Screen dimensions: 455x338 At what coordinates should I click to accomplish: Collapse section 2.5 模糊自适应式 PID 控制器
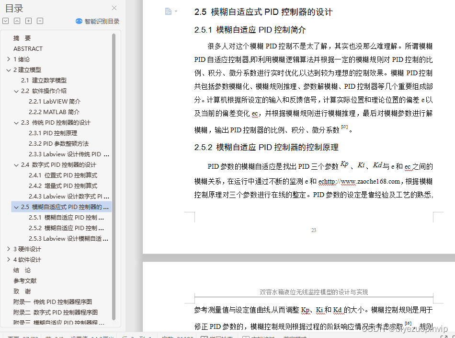16,207
